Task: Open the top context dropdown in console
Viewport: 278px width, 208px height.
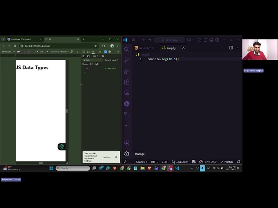Action: pos(96,56)
